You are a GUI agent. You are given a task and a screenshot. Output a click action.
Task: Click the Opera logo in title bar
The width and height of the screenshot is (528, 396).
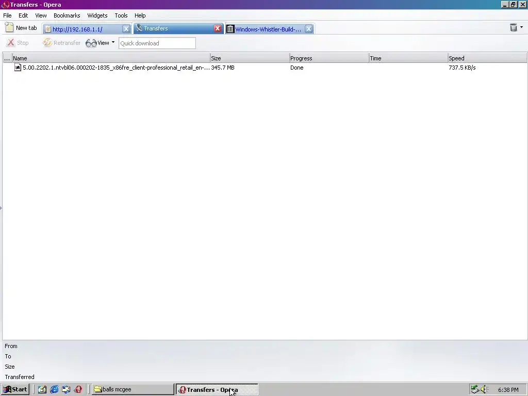5,5
